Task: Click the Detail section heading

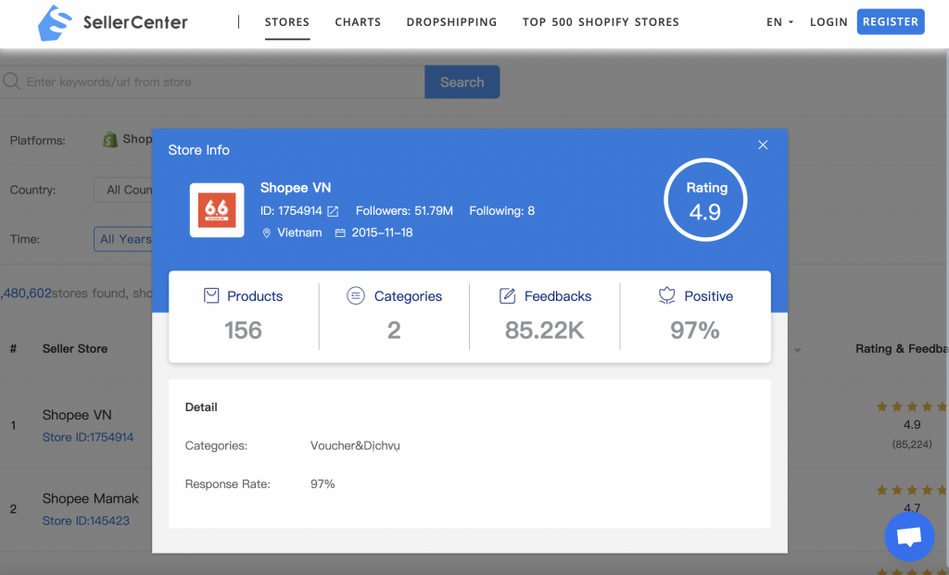Action: 201,406
